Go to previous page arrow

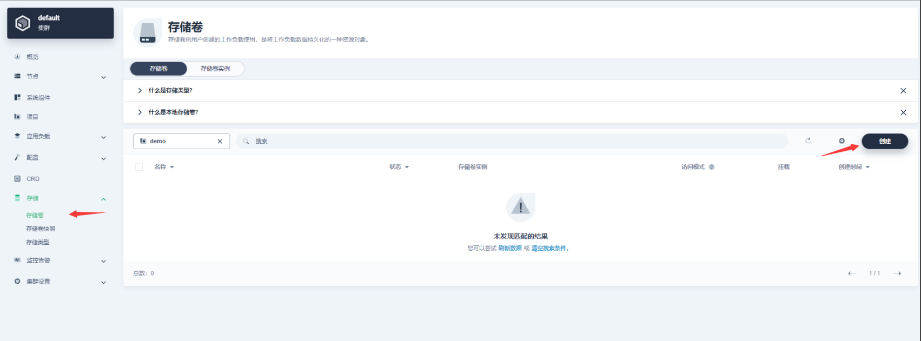pyautogui.click(x=852, y=273)
